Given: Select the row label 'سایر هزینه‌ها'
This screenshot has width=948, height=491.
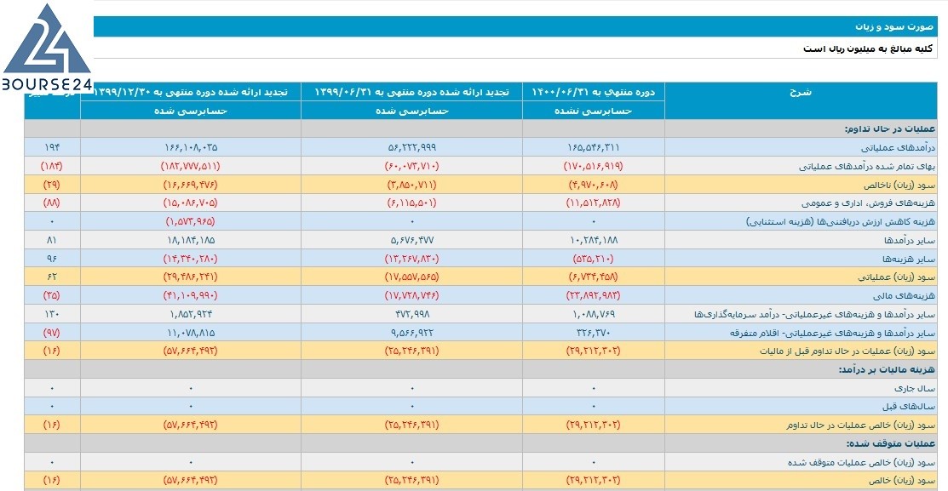Looking at the screenshot, I should point(909,259).
